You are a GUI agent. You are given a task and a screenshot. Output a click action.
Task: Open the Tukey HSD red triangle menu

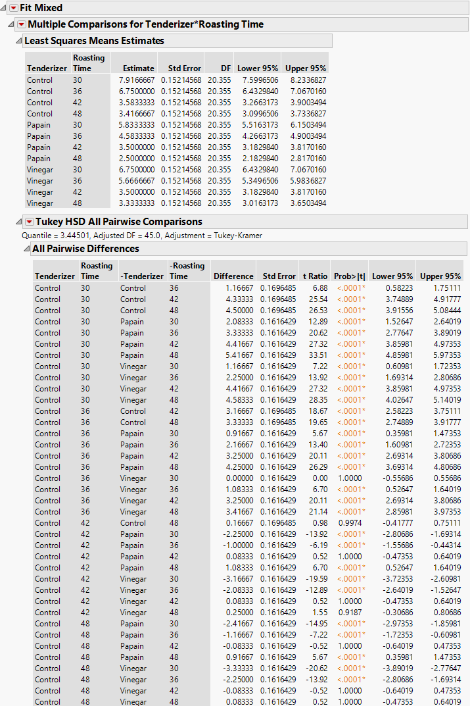point(29,222)
